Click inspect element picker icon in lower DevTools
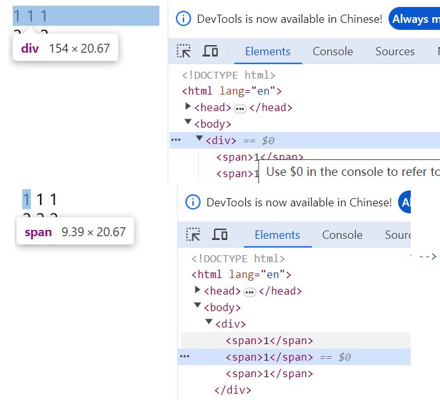This screenshot has height=400, width=440. [193, 234]
